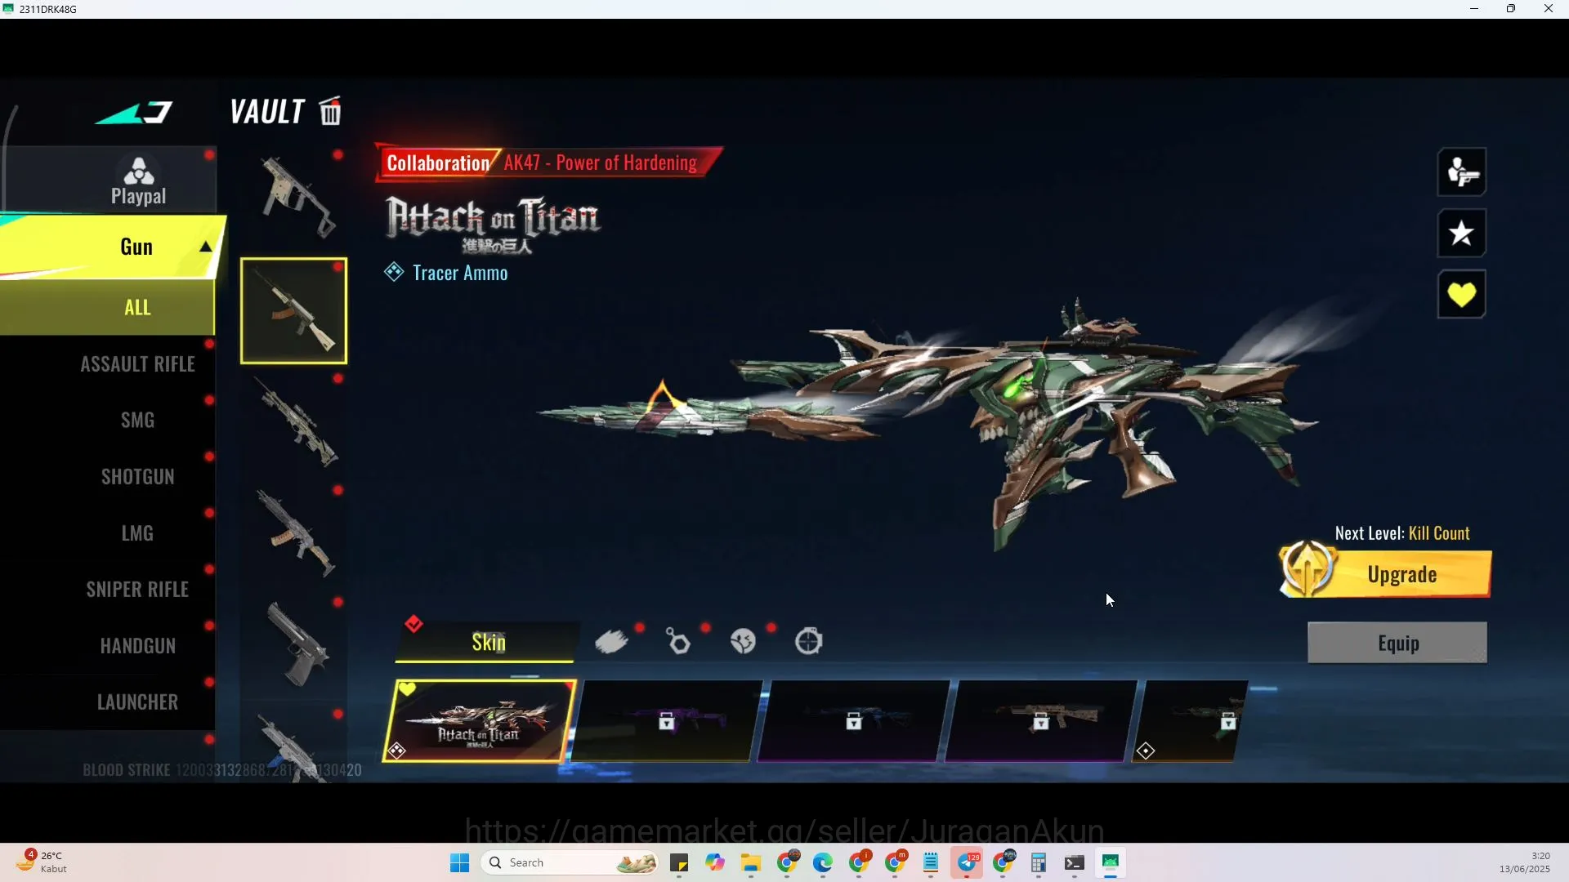1569x882 pixels.
Task: Open the Vault trash can icon
Action: 330,111
